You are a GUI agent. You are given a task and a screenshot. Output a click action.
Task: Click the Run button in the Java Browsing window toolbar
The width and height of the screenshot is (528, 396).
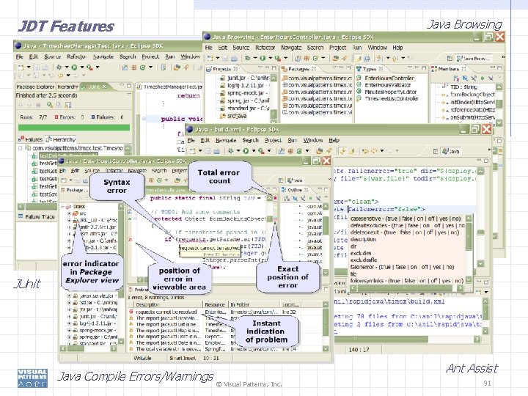(263, 58)
